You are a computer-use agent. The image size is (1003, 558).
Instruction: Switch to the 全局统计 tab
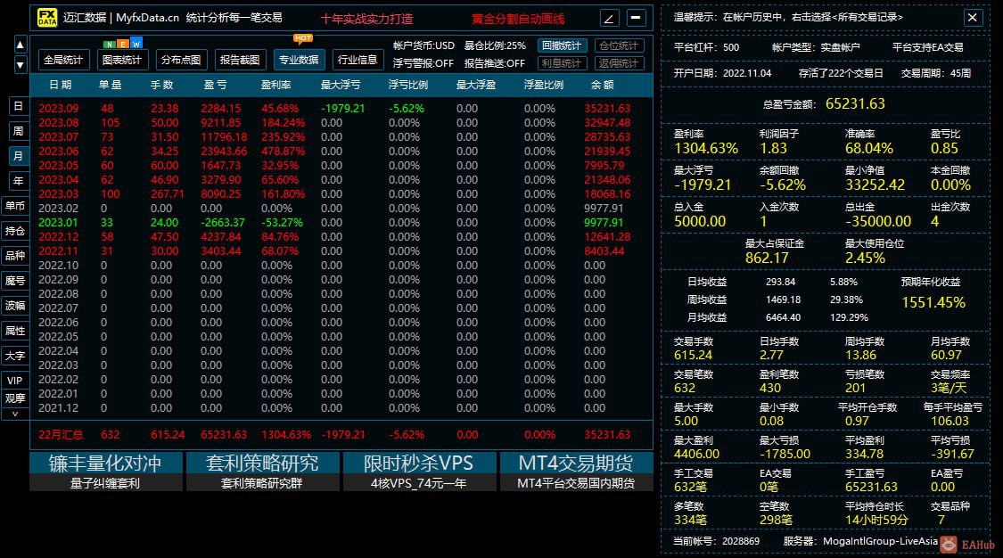pyautogui.click(x=62, y=60)
